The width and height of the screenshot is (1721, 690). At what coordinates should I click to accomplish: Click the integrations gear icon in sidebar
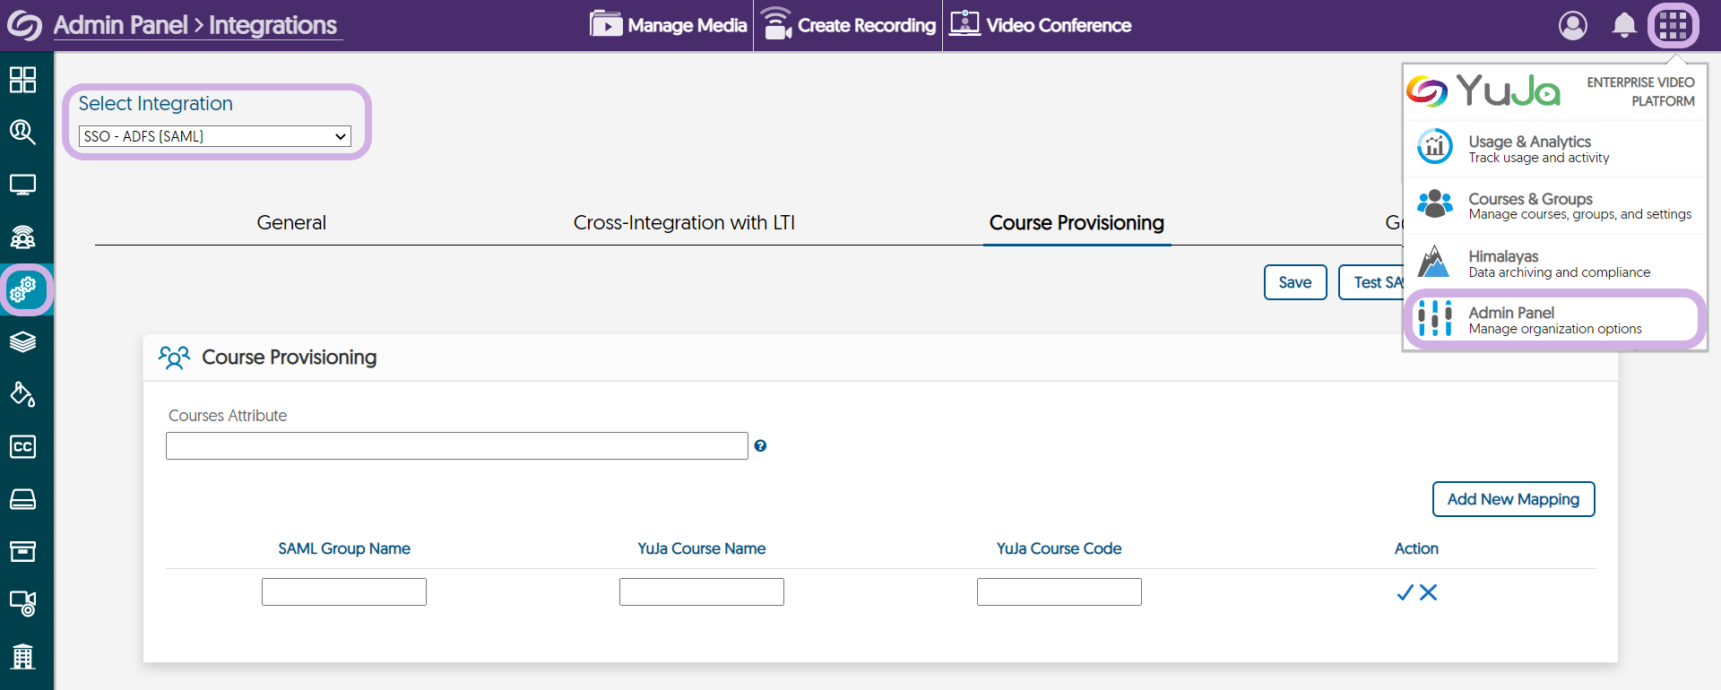[23, 289]
